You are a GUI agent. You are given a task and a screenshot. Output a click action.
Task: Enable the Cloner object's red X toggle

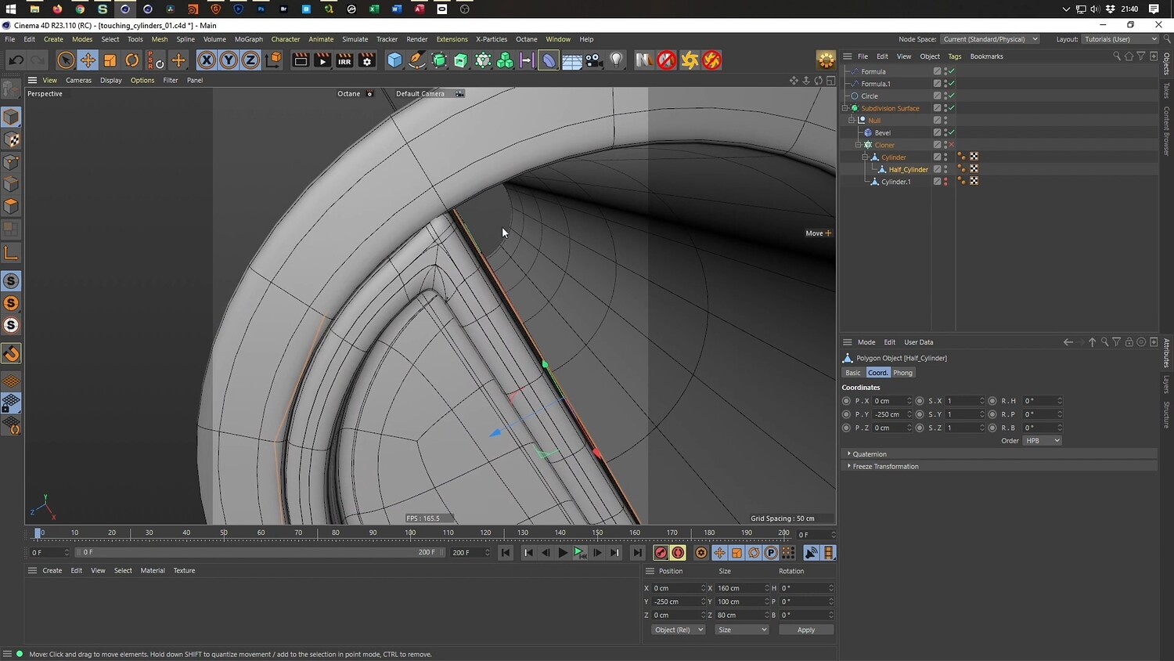click(952, 145)
